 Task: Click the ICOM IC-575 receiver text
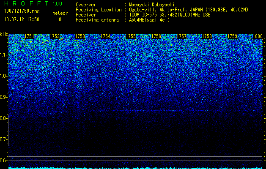(170, 15)
